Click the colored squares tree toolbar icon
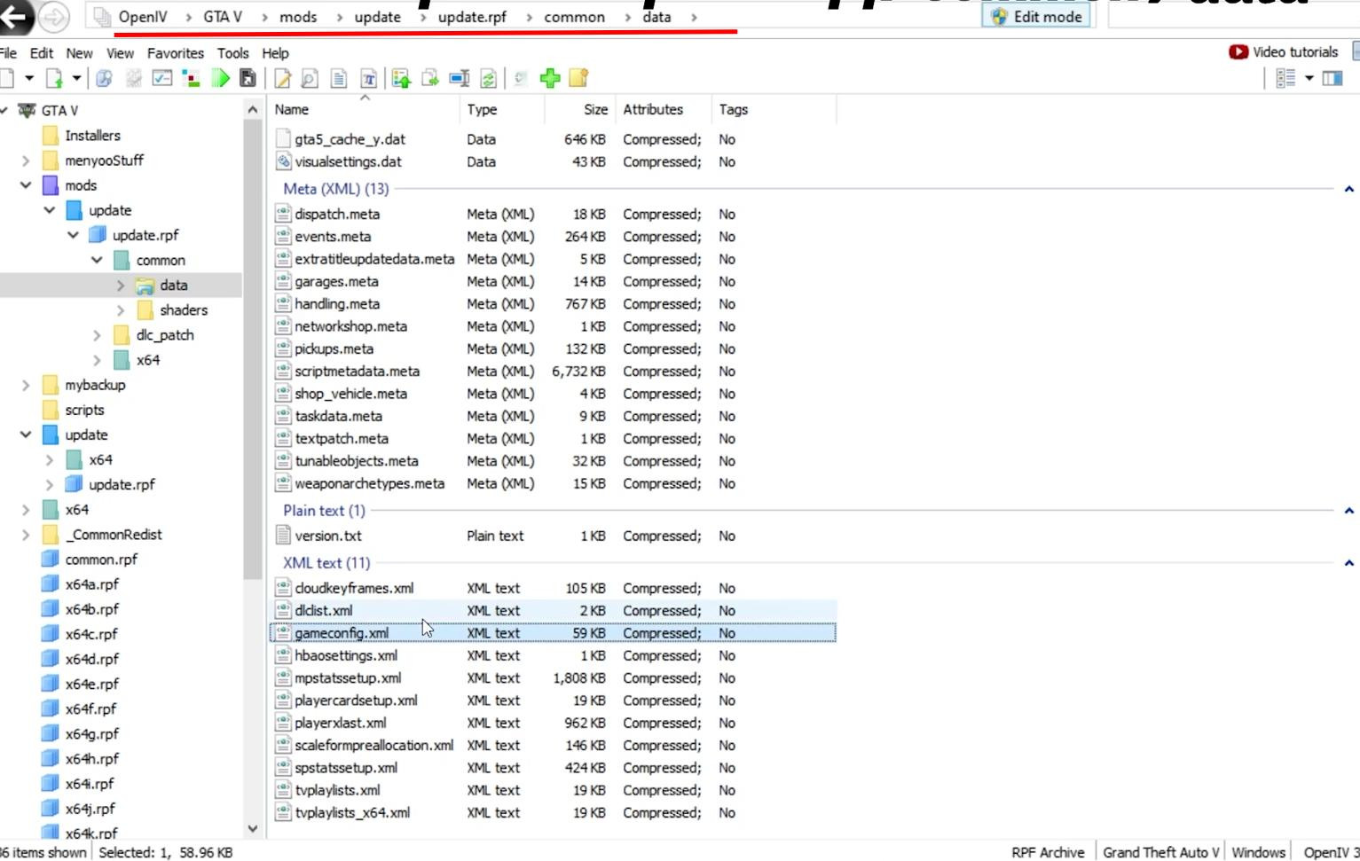1360x861 pixels. tap(191, 78)
